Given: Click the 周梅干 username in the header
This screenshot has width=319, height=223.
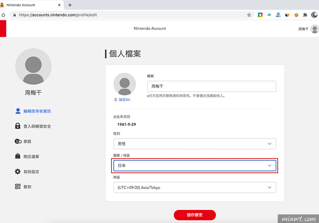Looking at the screenshot, I should [x=303, y=29].
